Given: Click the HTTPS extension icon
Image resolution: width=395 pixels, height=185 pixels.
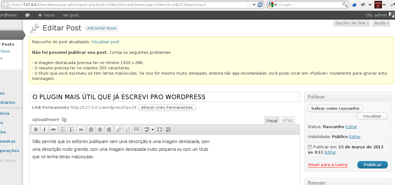Looking at the screenshot, I should (x=378, y=5).
